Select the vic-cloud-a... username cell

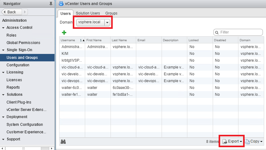tap(72, 67)
